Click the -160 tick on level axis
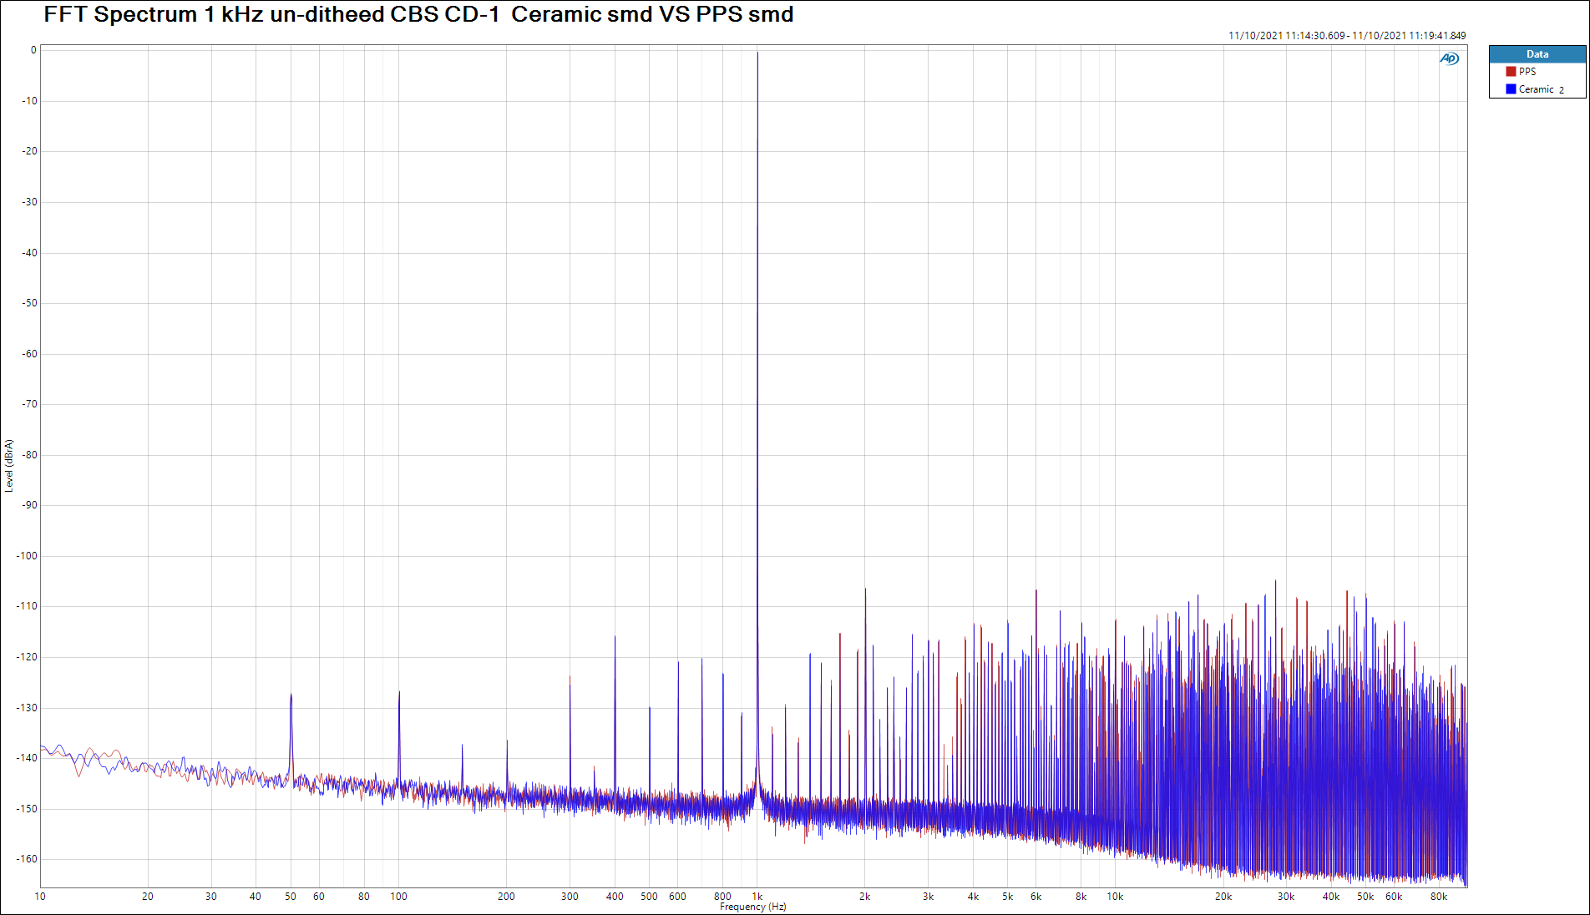 point(28,859)
